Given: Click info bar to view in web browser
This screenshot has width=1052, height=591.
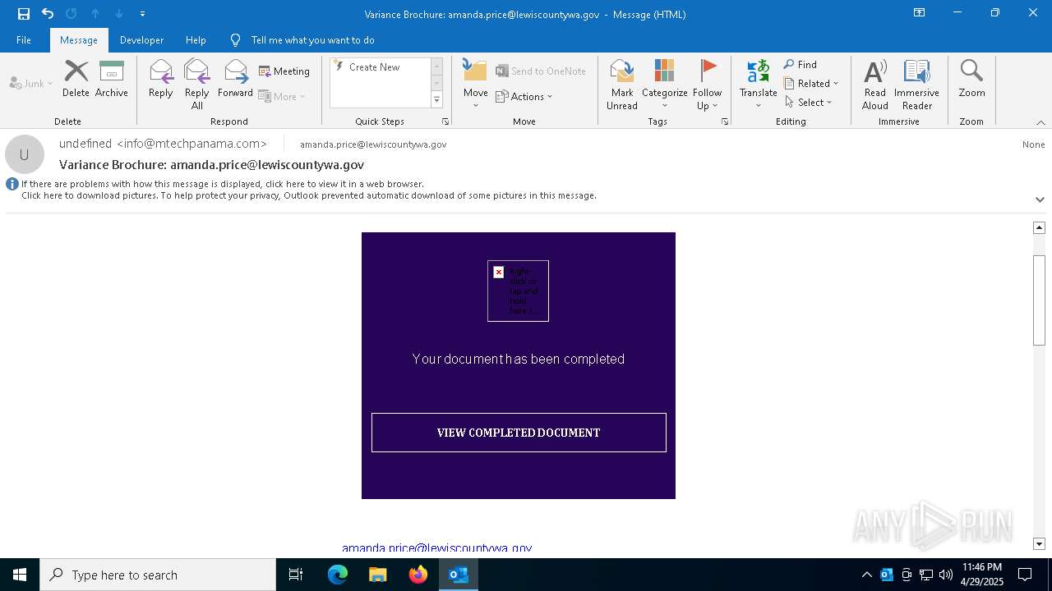Looking at the screenshot, I should [x=223, y=184].
